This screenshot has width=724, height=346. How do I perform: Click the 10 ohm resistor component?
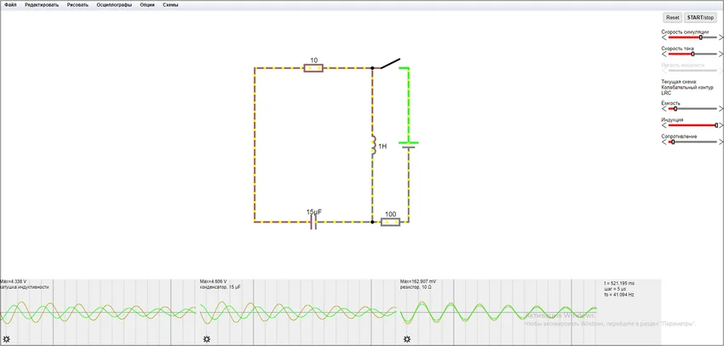(313, 67)
